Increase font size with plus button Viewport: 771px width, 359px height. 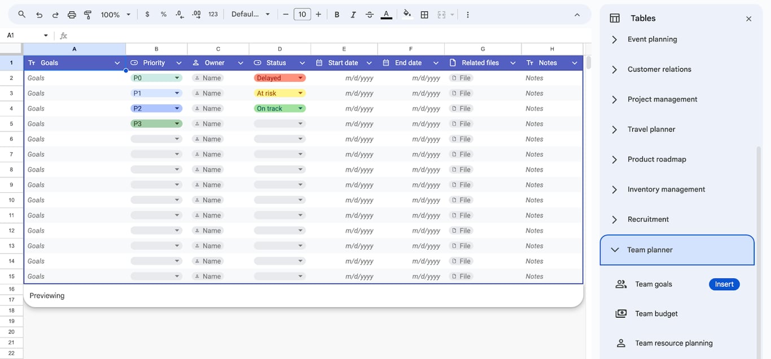318,15
